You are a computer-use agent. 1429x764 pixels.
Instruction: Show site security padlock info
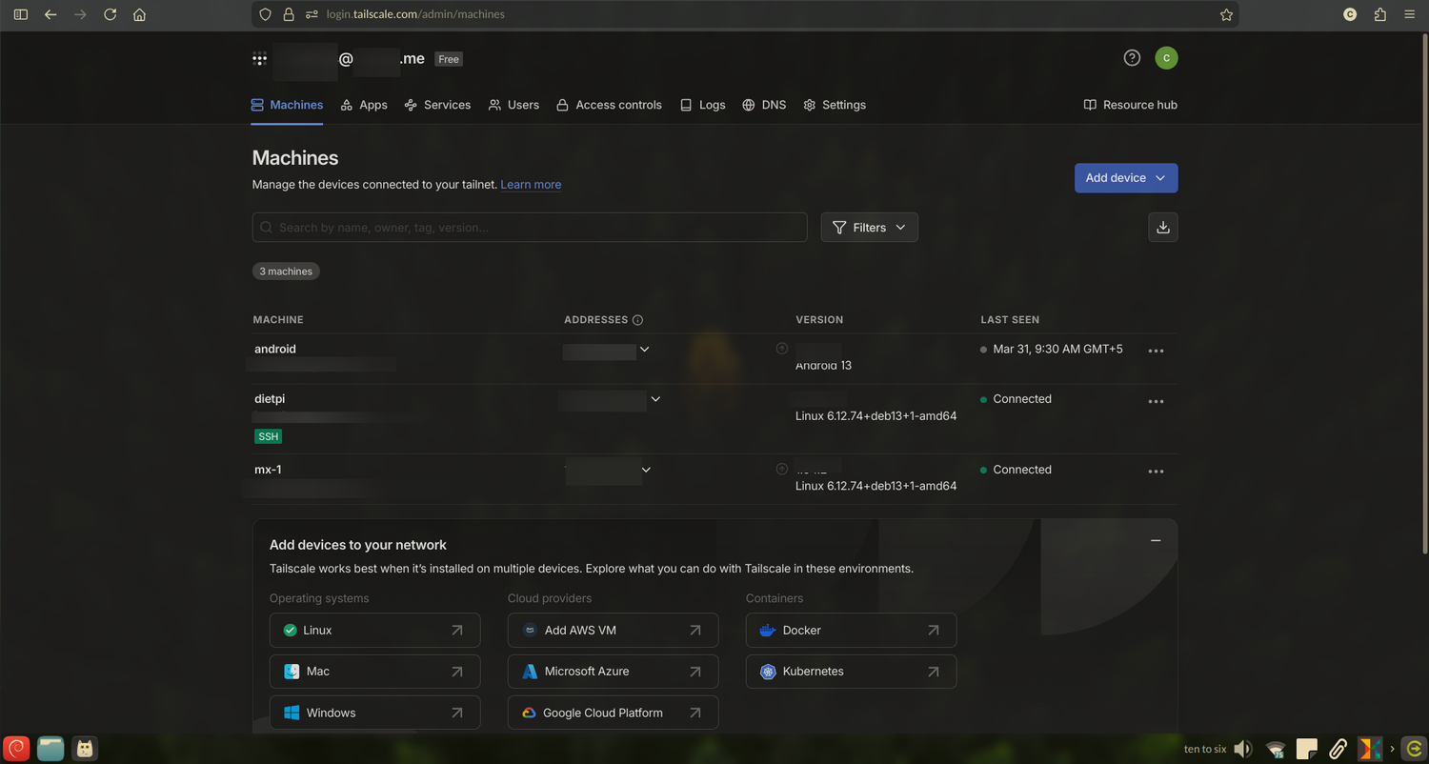point(289,14)
